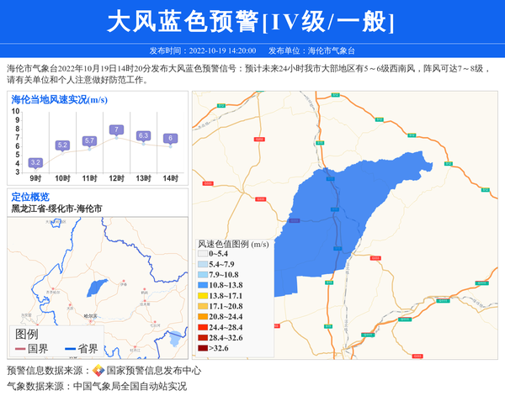The height and width of the screenshot is (396, 505).
Task: Click the small blue area on overview map
Action: coord(98,287)
